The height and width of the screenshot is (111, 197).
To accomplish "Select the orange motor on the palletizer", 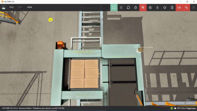I will coord(61,45).
